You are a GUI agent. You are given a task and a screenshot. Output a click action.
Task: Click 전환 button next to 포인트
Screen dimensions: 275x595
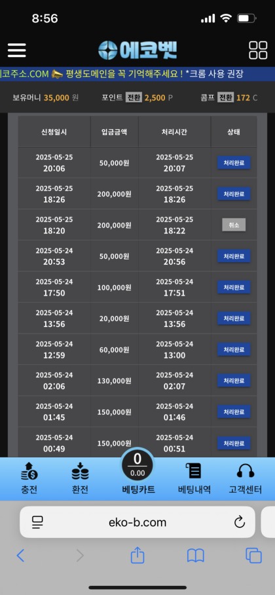point(134,98)
